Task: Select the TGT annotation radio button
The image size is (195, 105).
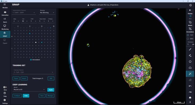Action: click(188, 35)
